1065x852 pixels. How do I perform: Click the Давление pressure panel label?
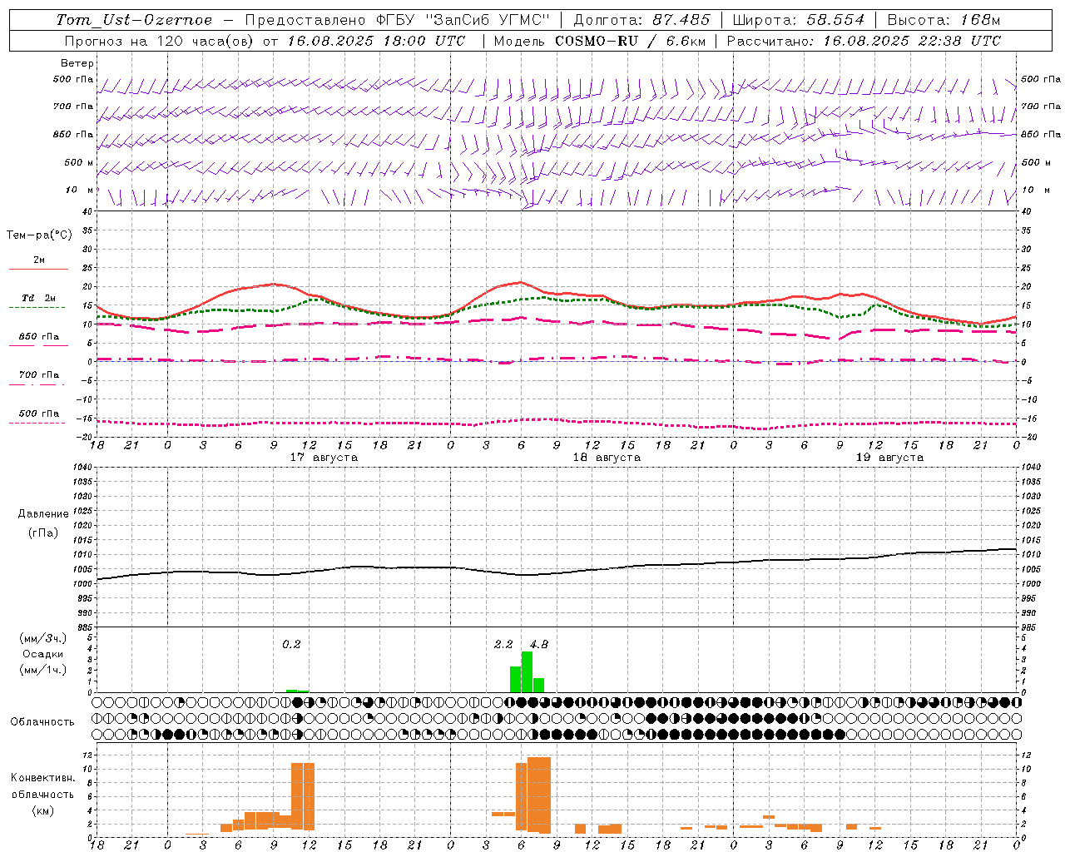[43, 514]
